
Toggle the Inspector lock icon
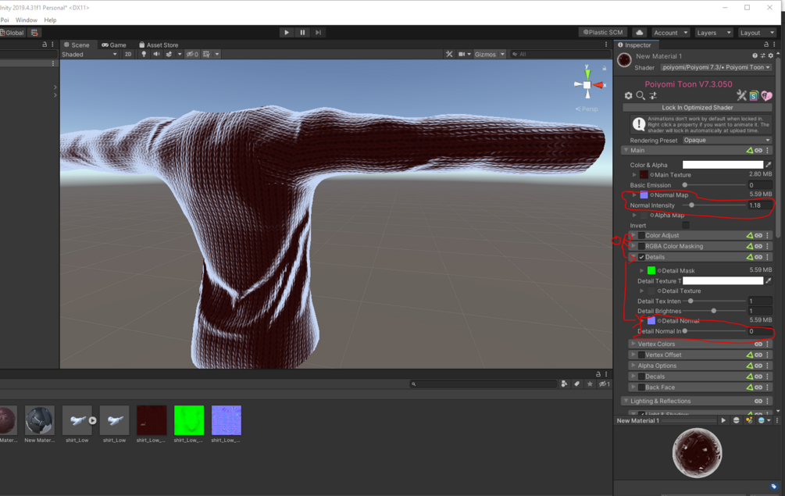[x=766, y=45]
